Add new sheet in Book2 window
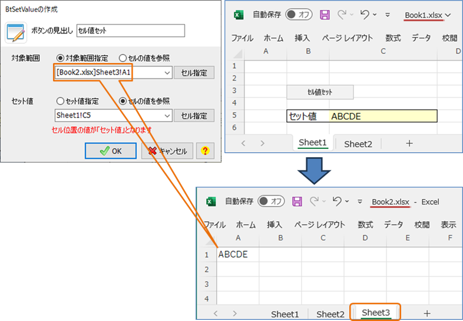Viewport: 463px width, 321px height. pos(427,313)
